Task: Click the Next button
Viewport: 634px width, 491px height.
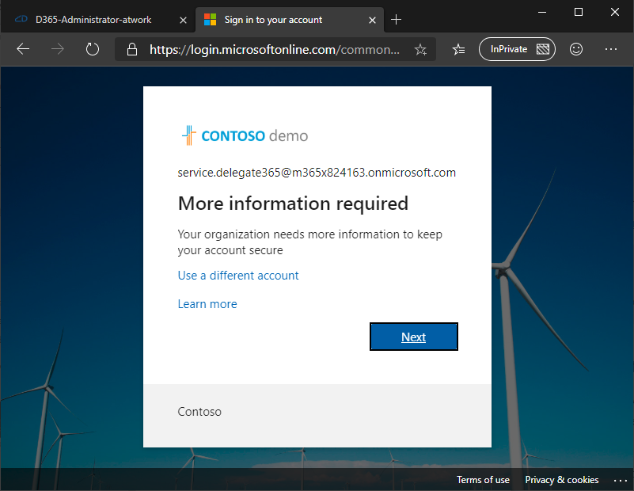Action: point(413,337)
